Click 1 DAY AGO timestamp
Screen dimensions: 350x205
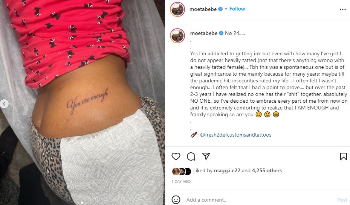pos(181,182)
